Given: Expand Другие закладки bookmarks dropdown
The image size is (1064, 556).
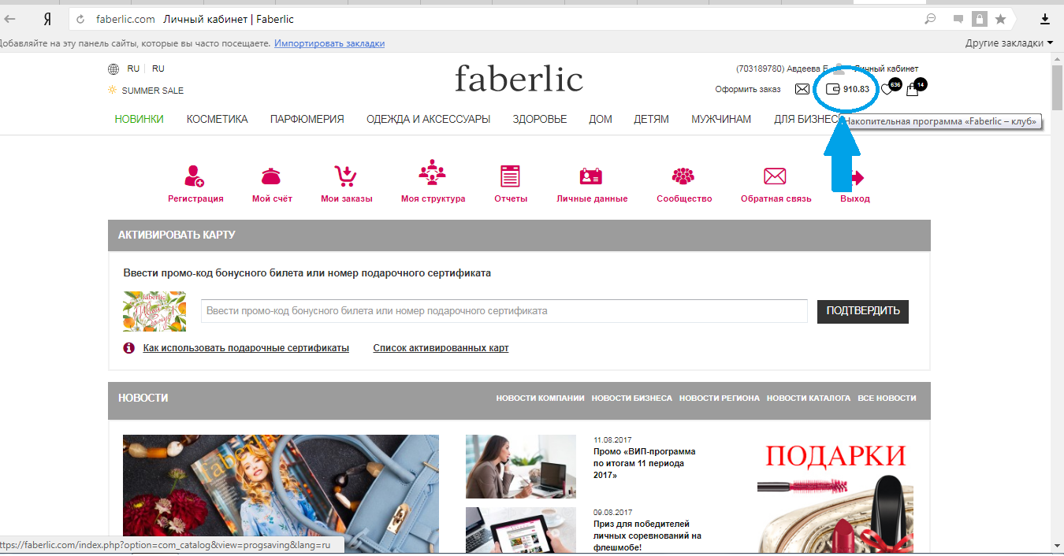Looking at the screenshot, I should 1010,43.
